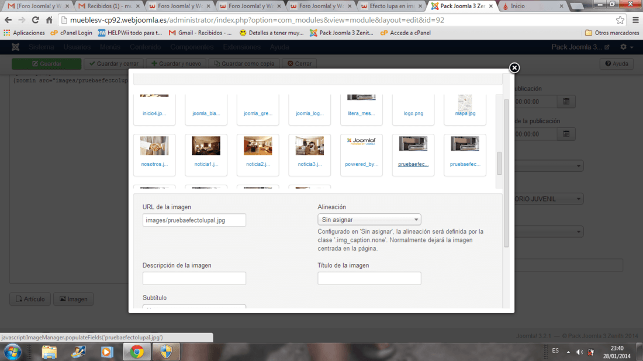Select the joomla_bla... image file
The width and height of the screenshot is (643, 361).
point(206,109)
